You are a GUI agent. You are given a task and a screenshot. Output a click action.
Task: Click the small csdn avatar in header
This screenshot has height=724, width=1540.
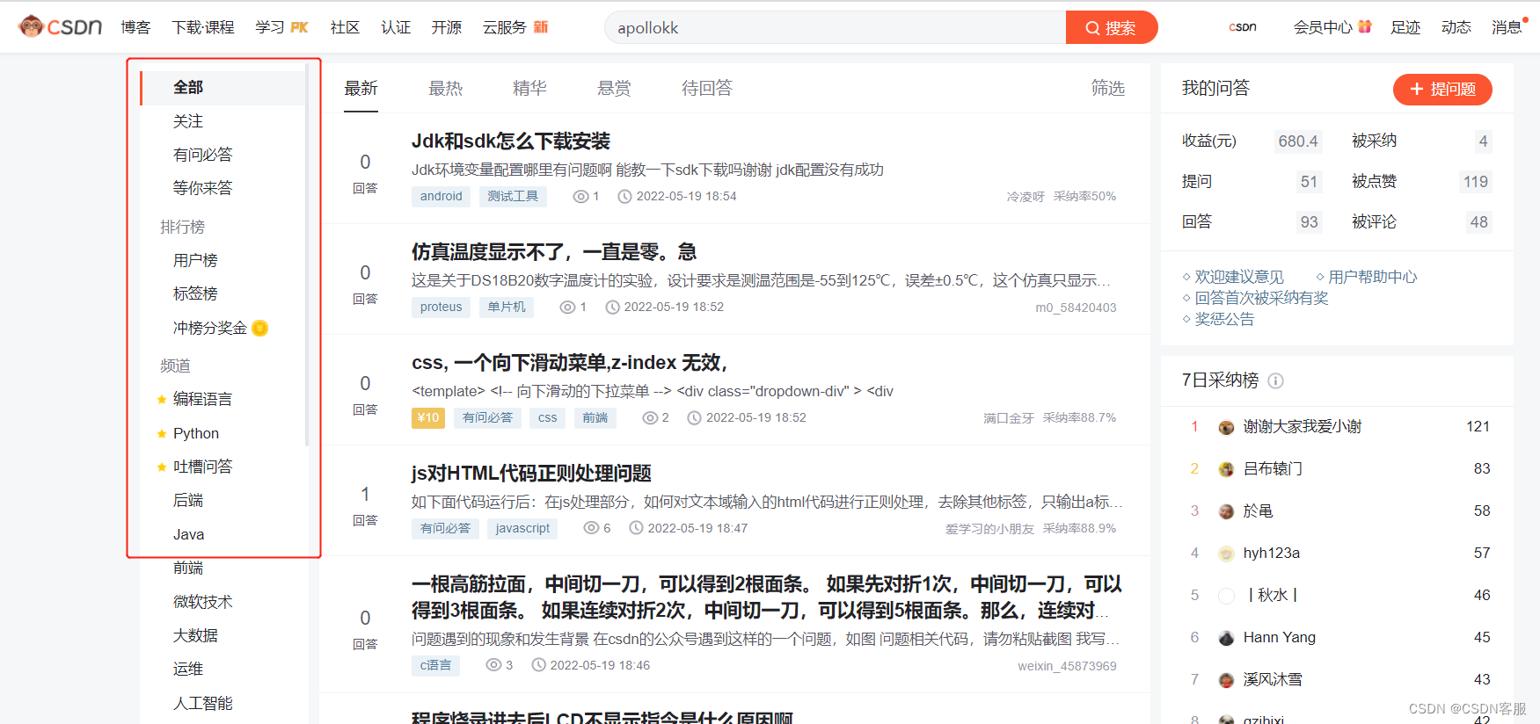[x=1242, y=27]
